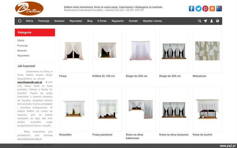Viewport: 237px width, 148px height.
Task: Open the Twitter social icon
Action: [x=198, y=9]
